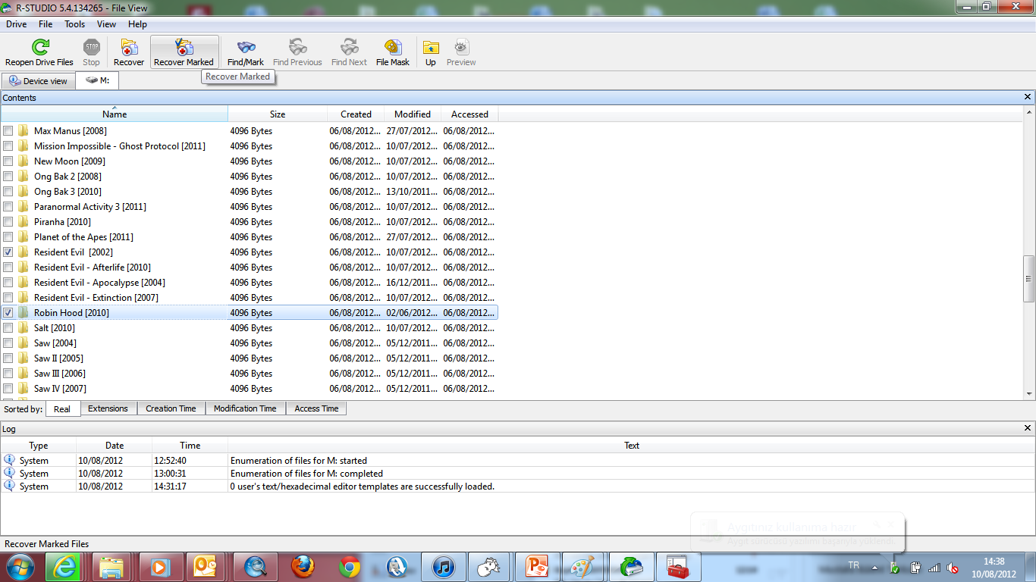The image size is (1036, 582).
Task: Click the Preview toolbar icon
Action: [x=461, y=48]
